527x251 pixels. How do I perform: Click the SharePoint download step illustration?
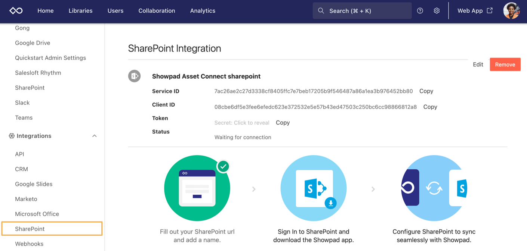(313, 188)
